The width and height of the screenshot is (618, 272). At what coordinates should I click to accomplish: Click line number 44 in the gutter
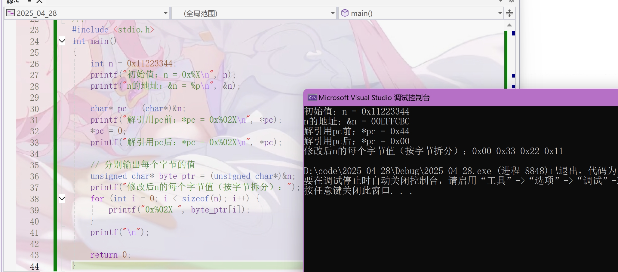(35, 267)
